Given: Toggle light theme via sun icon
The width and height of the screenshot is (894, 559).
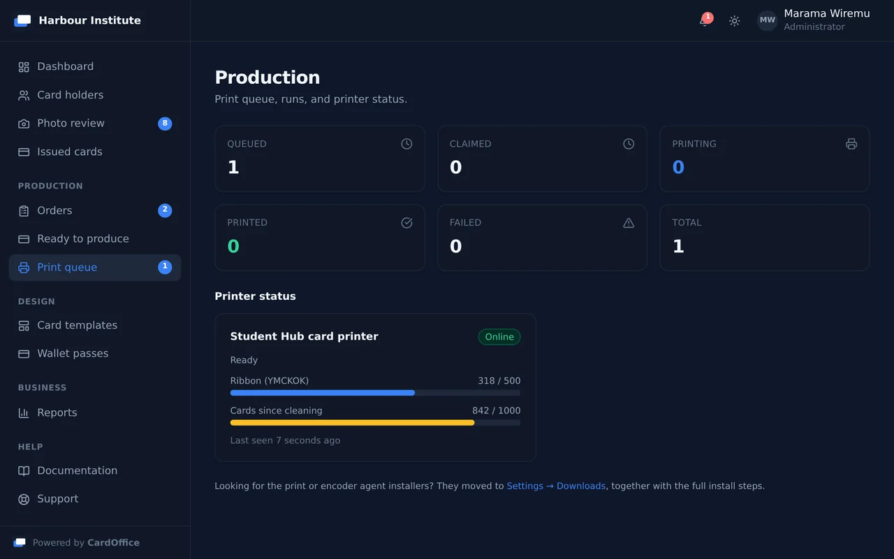Looking at the screenshot, I should tap(734, 21).
